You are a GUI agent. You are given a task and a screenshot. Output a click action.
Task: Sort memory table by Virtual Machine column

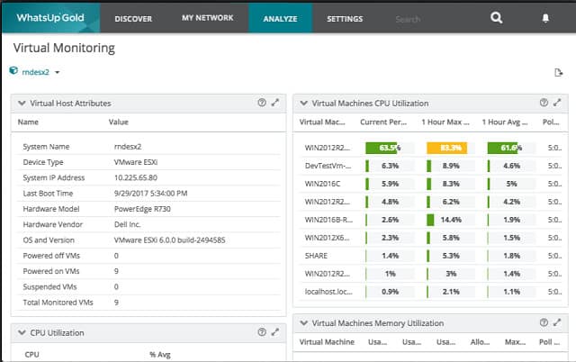pos(327,342)
